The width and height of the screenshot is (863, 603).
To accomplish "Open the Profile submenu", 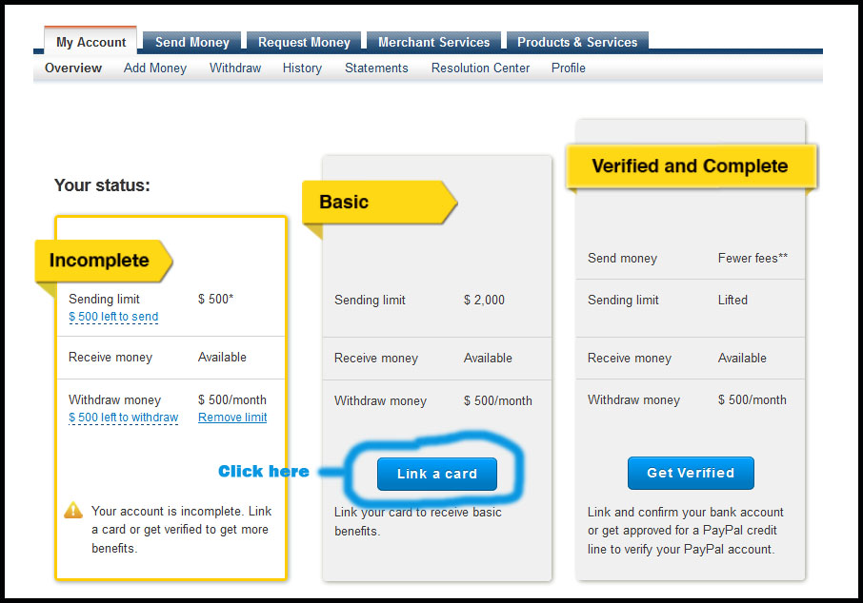I will tap(568, 68).
